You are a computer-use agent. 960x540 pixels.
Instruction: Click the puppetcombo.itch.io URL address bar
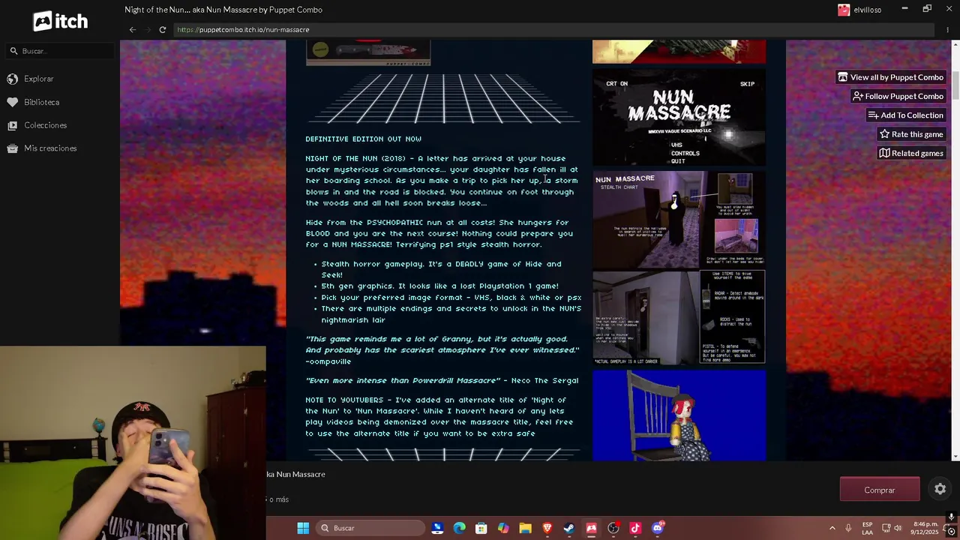[x=553, y=30]
